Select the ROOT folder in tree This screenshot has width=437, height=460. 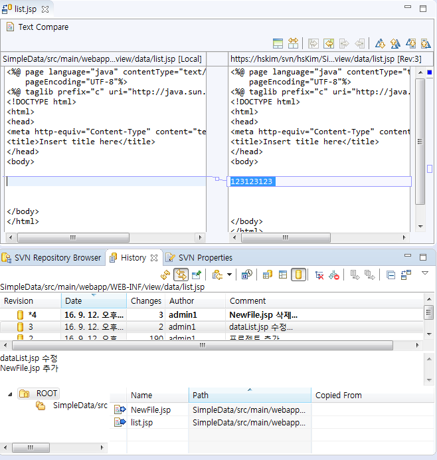(39, 394)
